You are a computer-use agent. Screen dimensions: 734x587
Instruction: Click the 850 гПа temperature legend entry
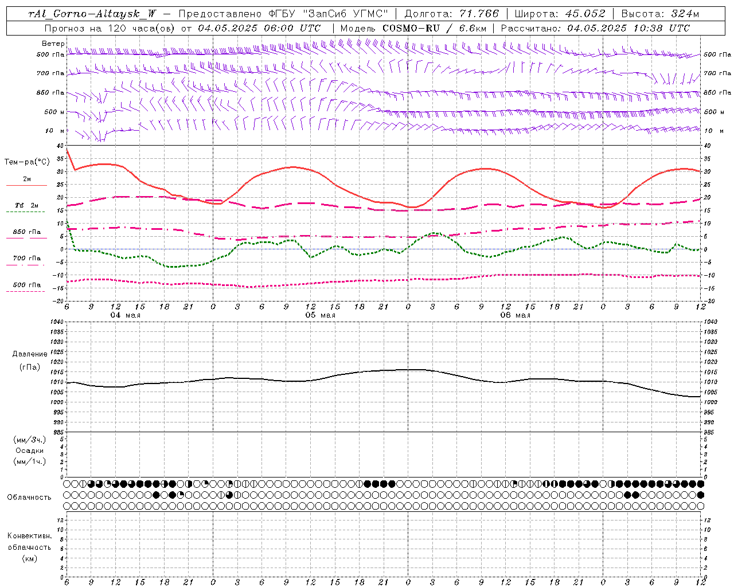click(26, 232)
